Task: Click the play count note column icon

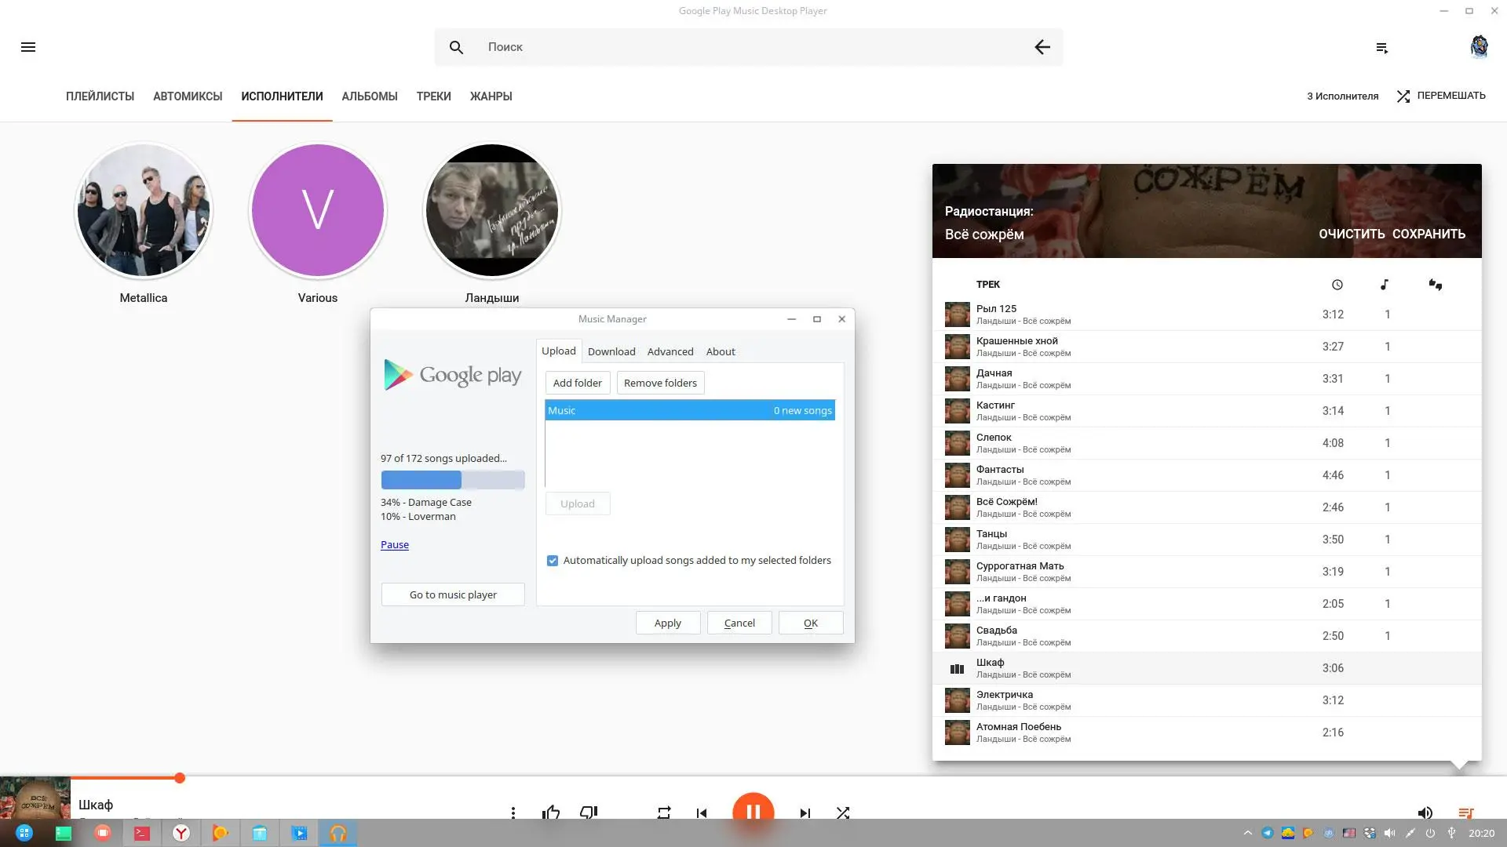Action: [1385, 285]
